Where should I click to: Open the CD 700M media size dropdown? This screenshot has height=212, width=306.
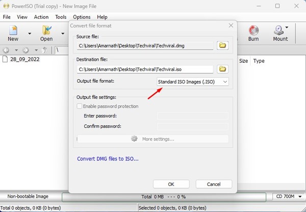click(289, 196)
